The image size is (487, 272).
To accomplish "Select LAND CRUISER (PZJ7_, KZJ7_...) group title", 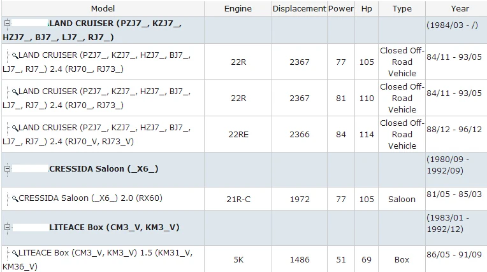I will tap(92, 30).
